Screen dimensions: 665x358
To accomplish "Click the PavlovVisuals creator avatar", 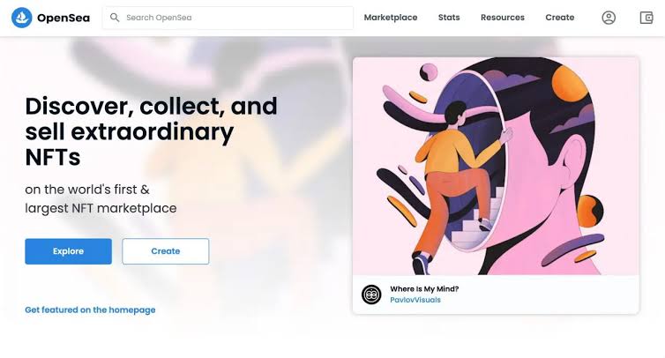I will 371,295.
